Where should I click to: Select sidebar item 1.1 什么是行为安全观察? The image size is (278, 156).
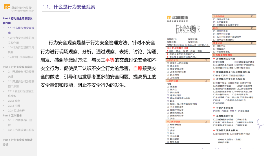coord(21,30)
